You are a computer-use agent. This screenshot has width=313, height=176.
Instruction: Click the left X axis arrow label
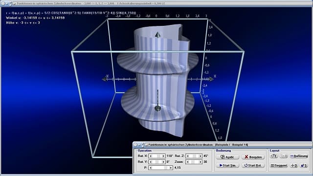tap(107, 76)
